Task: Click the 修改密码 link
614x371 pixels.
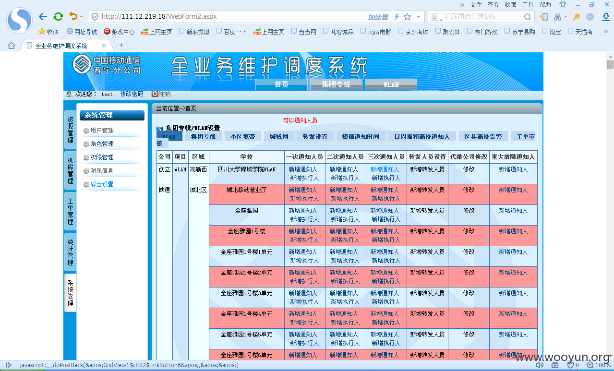Action: tap(132, 94)
